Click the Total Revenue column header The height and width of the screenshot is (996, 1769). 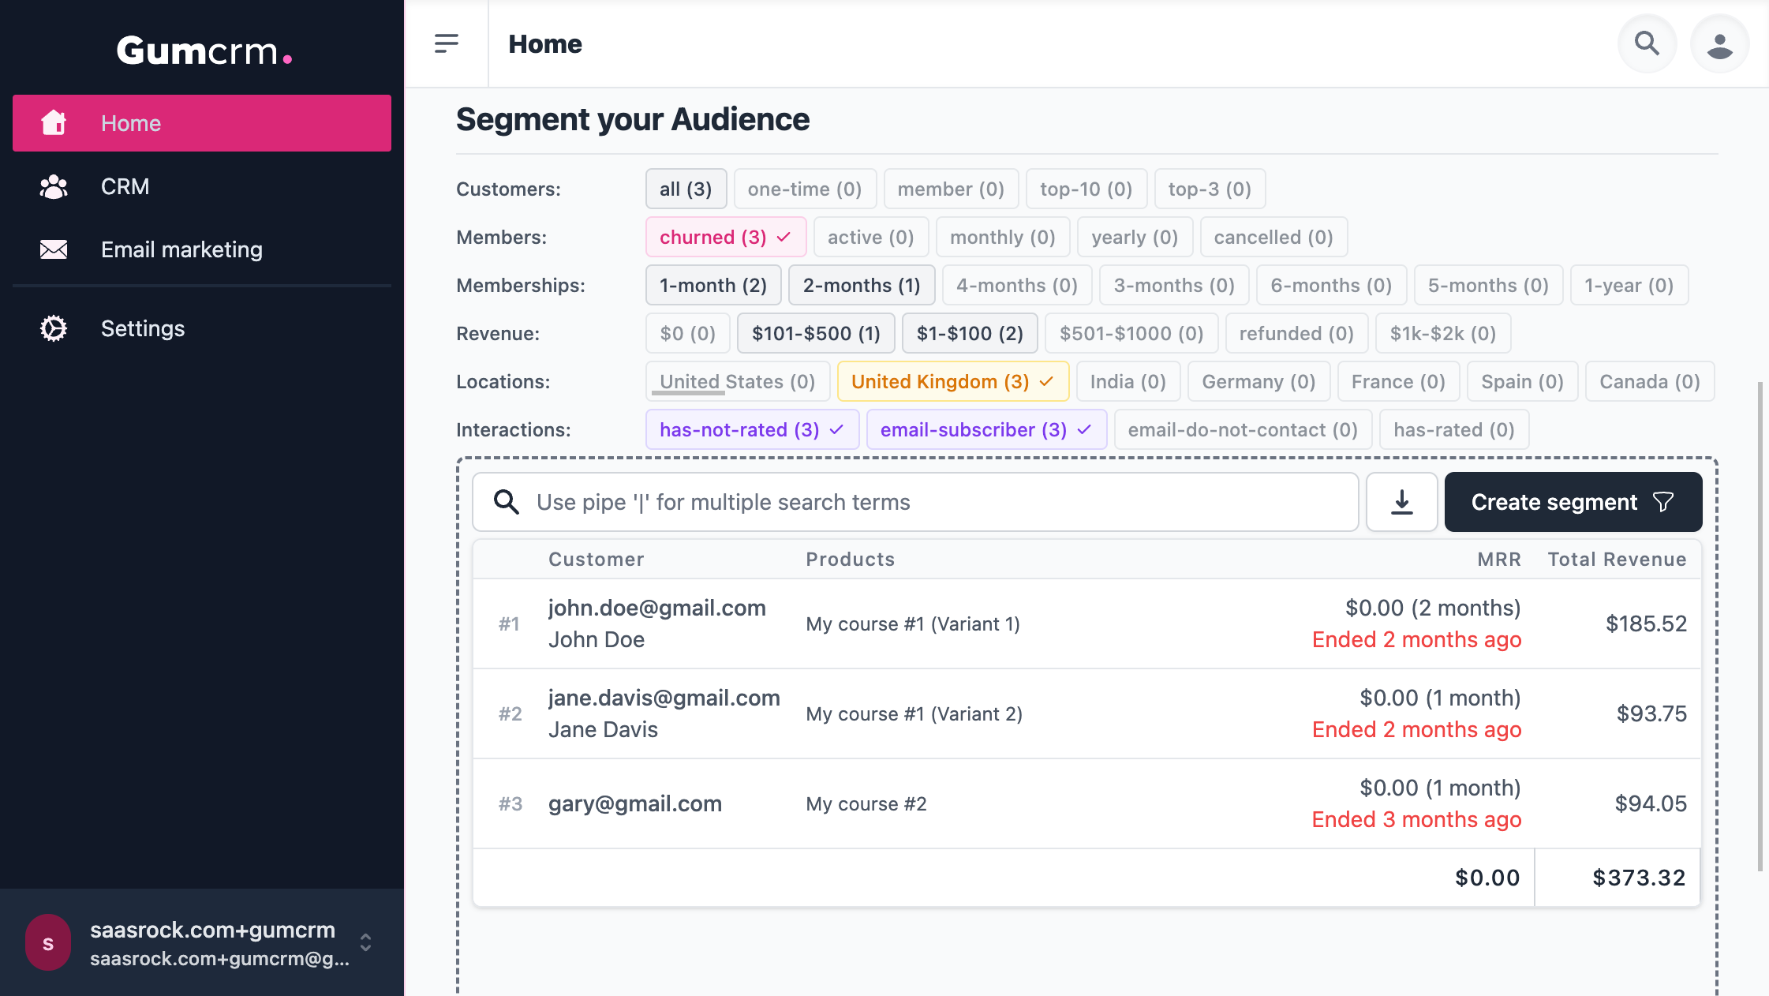1617,559
